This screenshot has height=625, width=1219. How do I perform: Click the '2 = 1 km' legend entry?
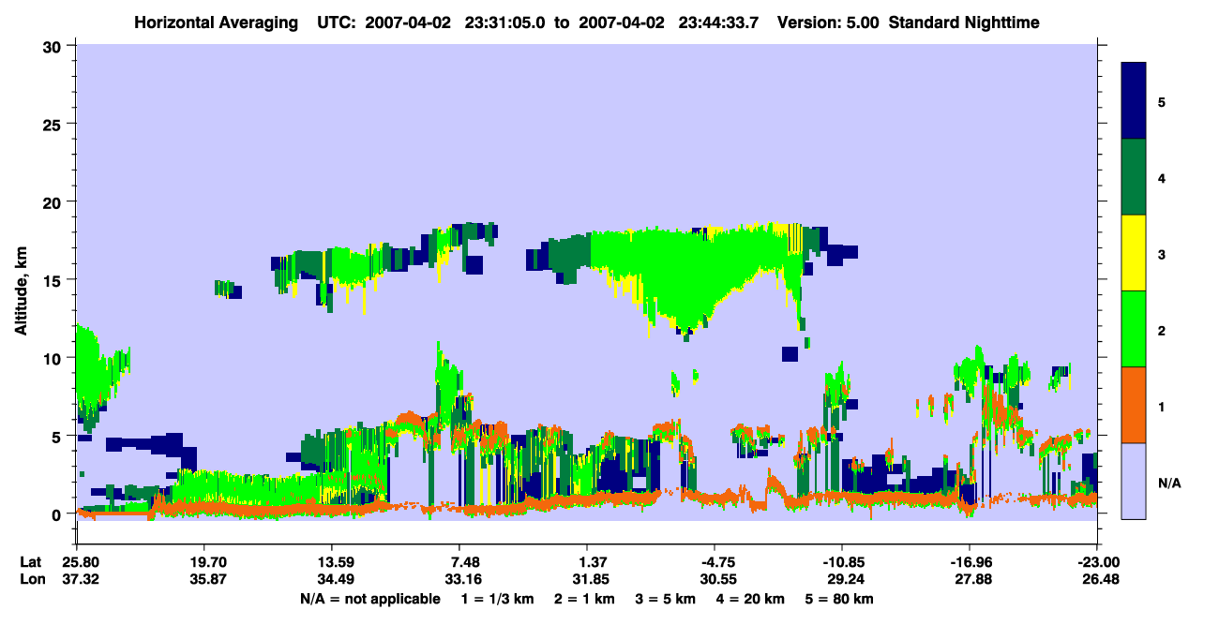pyautogui.click(x=584, y=599)
